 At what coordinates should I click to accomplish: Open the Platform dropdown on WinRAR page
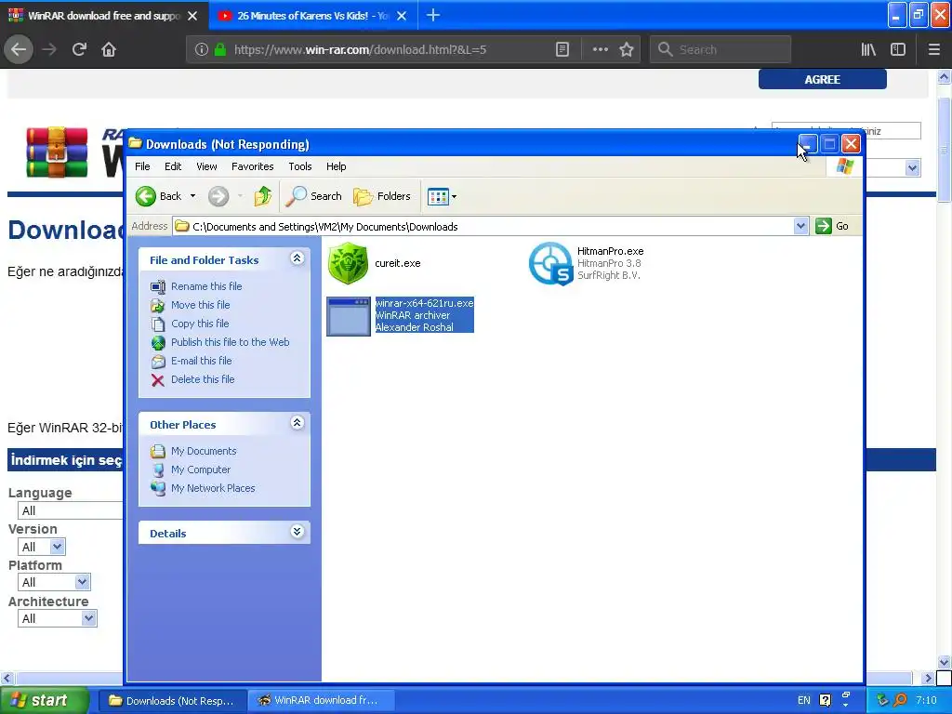point(54,582)
